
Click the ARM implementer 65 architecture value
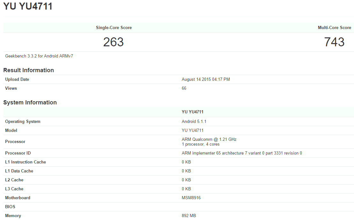(x=242, y=153)
